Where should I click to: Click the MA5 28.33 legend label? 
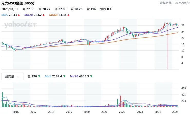(9, 15)
